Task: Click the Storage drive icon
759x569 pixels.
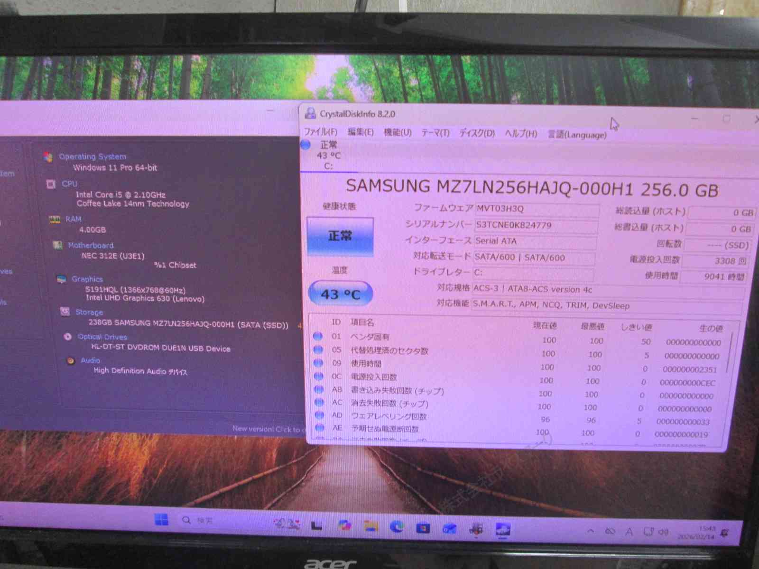Action: point(65,312)
